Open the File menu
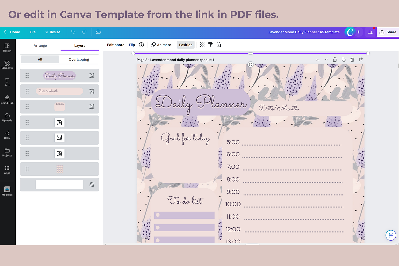This screenshot has height=266, width=399. click(33, 32)
